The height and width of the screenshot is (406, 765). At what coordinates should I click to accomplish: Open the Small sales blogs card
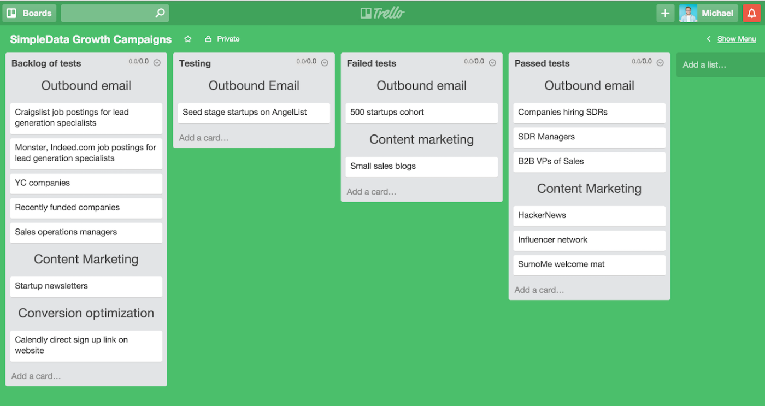(422, 167)
